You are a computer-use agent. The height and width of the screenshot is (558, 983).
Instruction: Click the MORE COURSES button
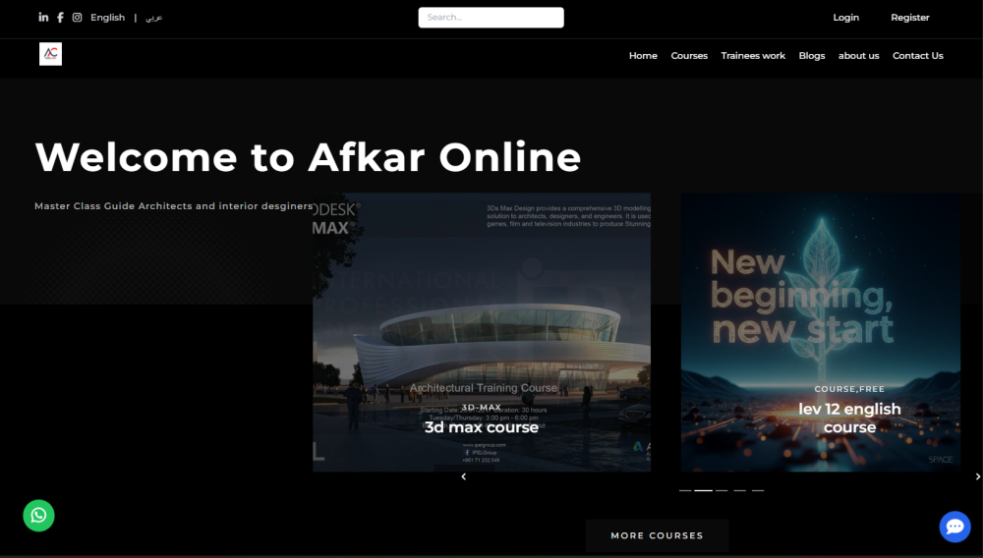pyautogui.click(x=657, y=535)
